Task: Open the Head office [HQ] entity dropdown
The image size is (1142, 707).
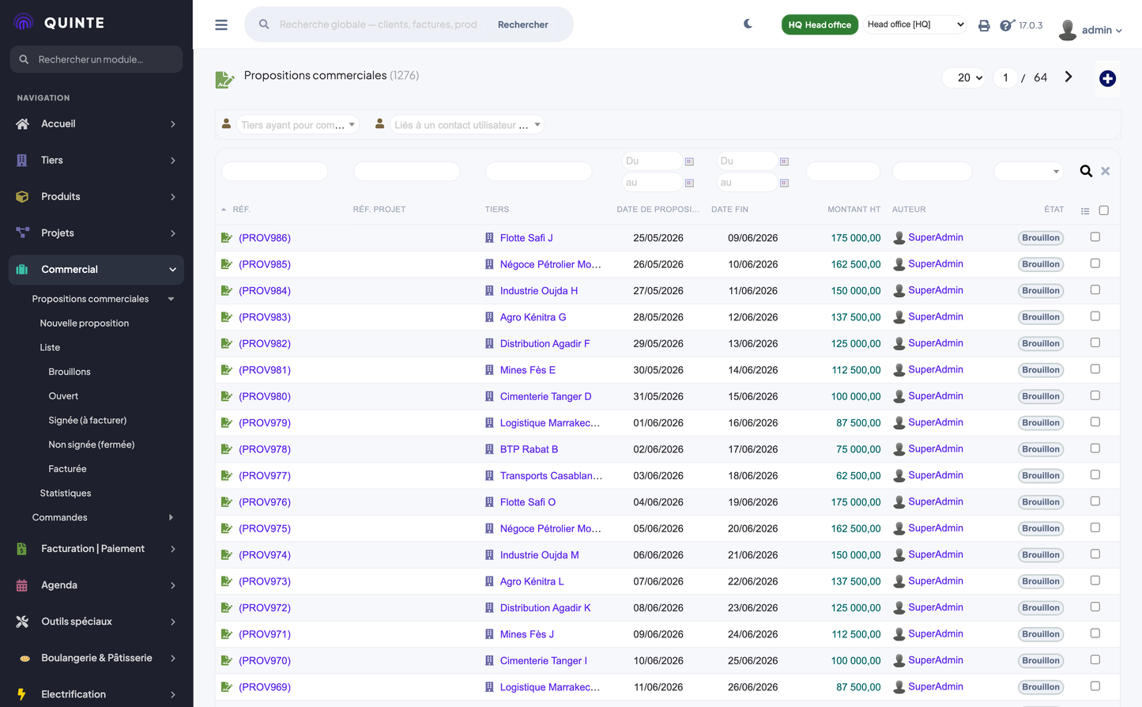Action: point(915,25)
